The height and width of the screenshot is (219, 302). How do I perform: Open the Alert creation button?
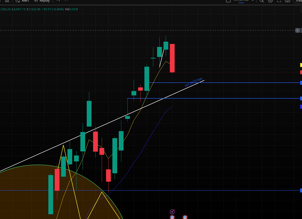point(22,1)
